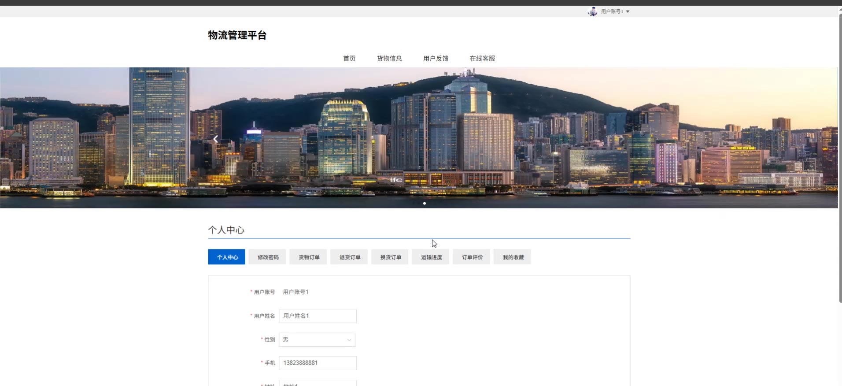View the 运输进度 tab
Viewport: 842px width, 386px height.
431,257
